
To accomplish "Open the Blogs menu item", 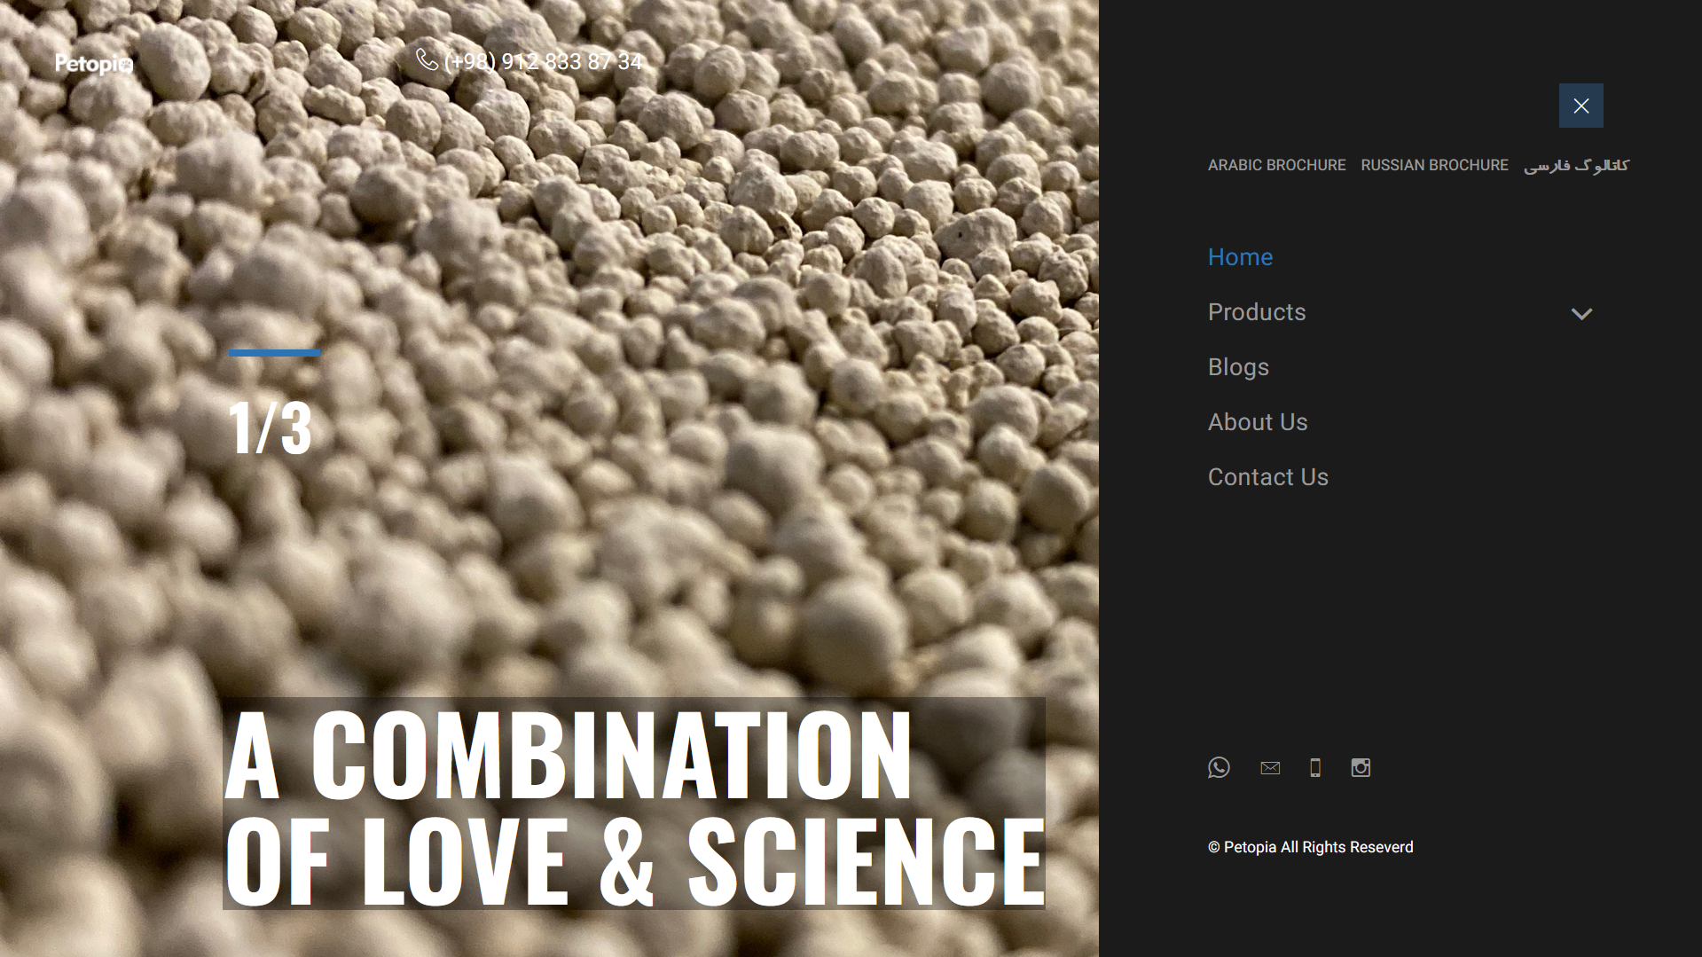I will (x=1238, y=367).
